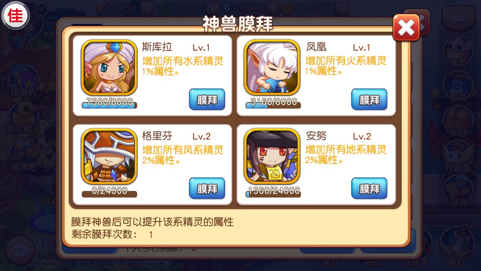Screen dimensions: 481x271
Task: Tap the red 佳 round icon
Action: tap(15, 15)
